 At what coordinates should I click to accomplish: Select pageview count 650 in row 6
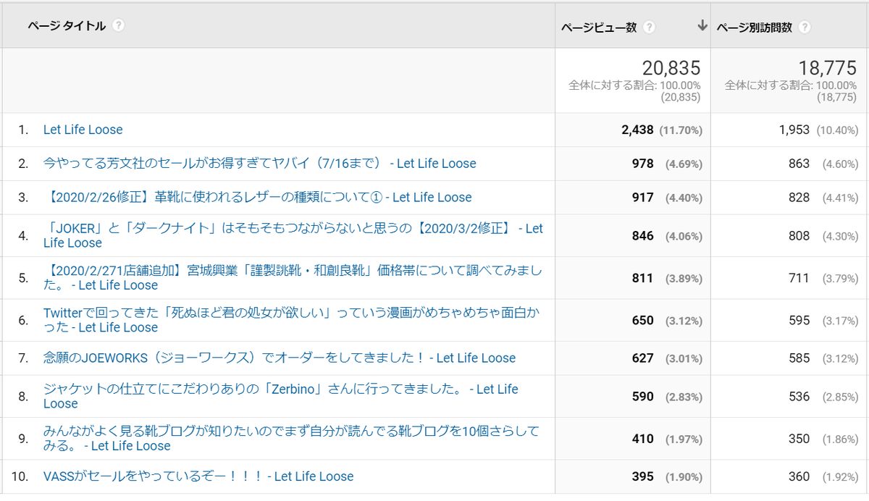(643, 321)
